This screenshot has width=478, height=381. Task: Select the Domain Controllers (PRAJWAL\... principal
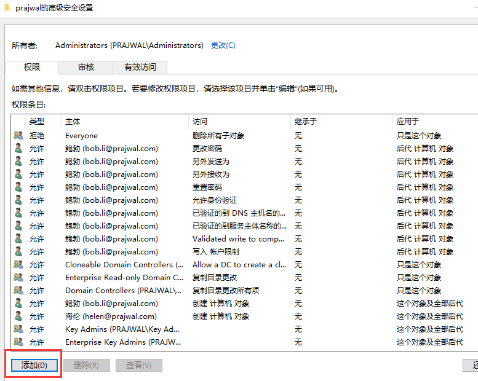(x=123, y=291)
